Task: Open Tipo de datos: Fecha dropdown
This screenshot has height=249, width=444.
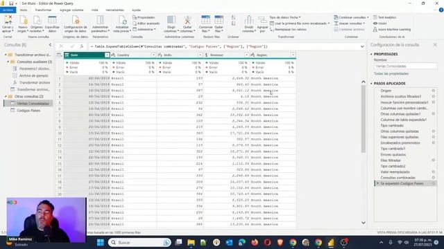Action: (285, 17)
